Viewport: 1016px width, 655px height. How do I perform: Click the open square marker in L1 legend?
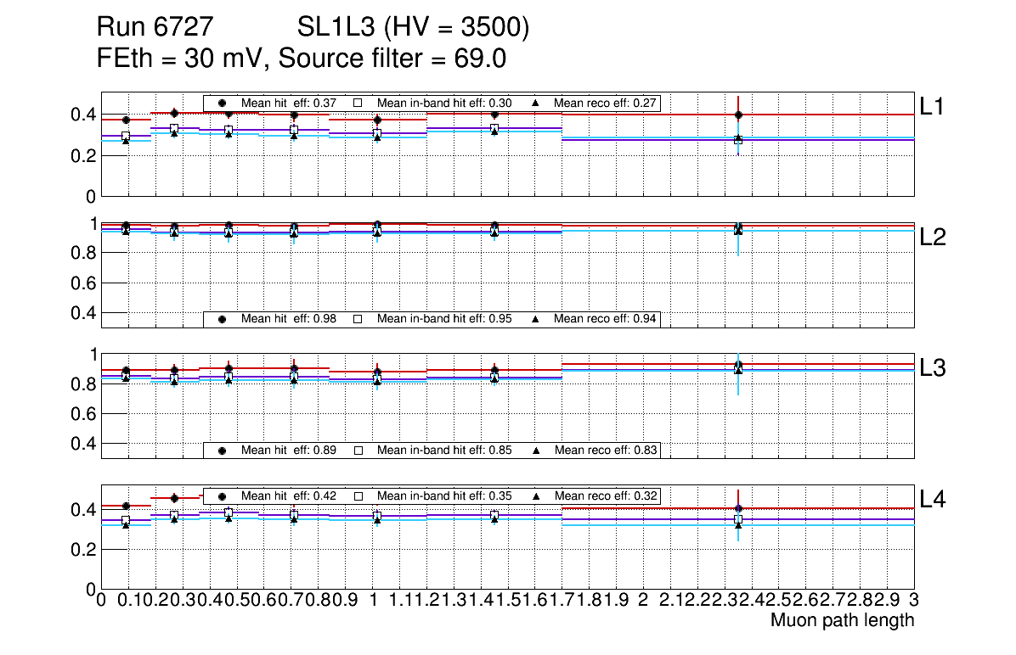pos(358,103)
